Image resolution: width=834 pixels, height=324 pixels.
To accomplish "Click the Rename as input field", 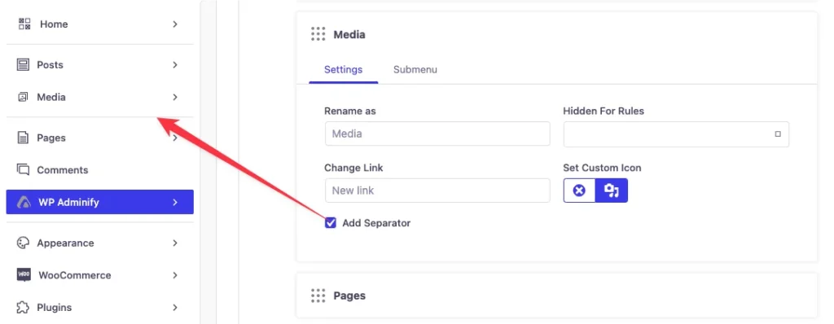I will tap(437, 134).
